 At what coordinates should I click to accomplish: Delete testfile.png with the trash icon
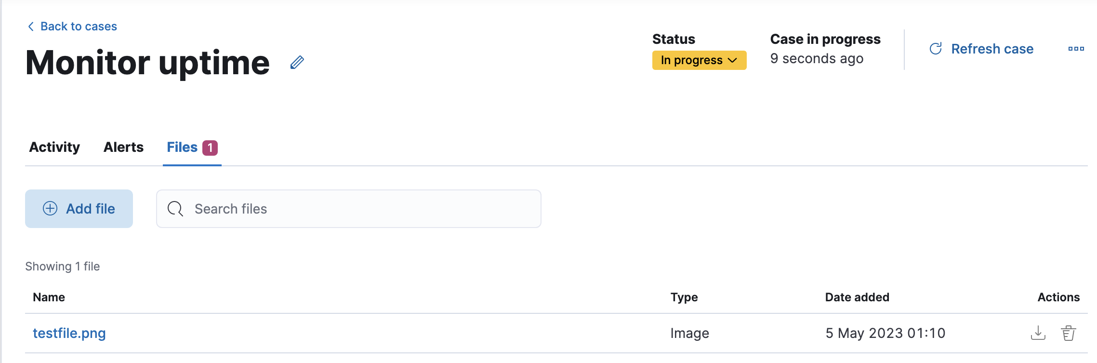click(x=1068, y=333)
